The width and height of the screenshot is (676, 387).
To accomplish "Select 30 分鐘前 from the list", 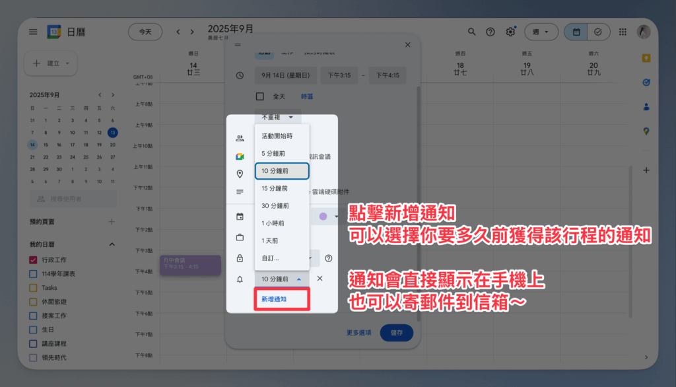I will (275, 205).
